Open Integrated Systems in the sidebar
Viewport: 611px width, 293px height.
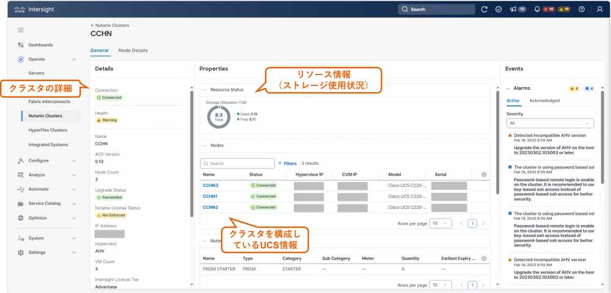point(48,145)
